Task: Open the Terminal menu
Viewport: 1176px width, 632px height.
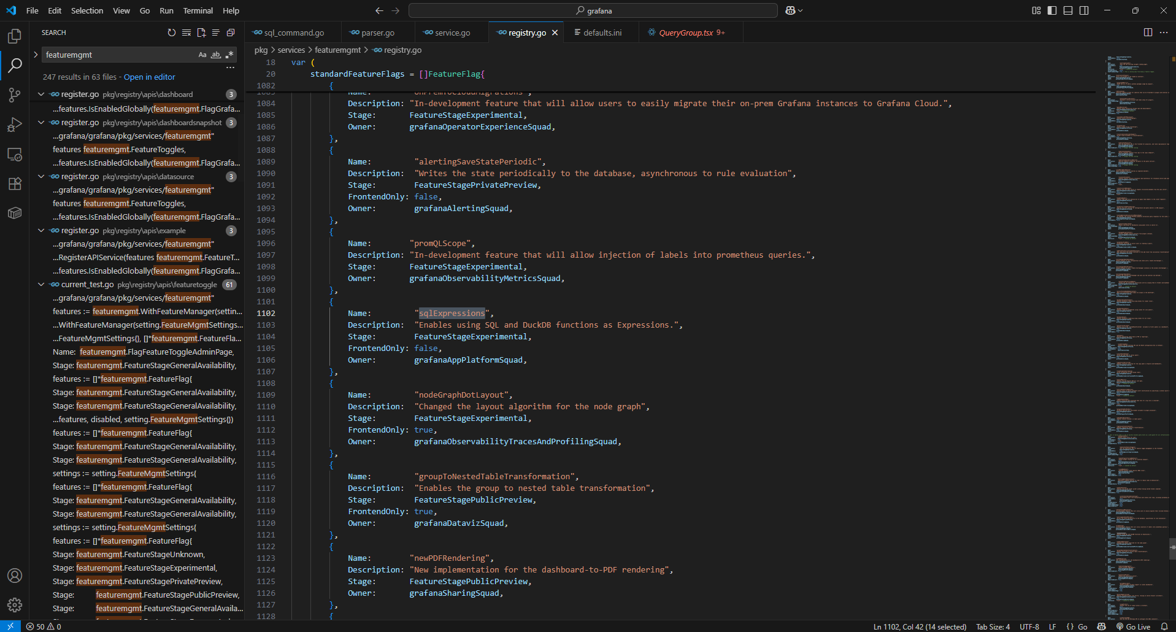Action: coord(198,10)
